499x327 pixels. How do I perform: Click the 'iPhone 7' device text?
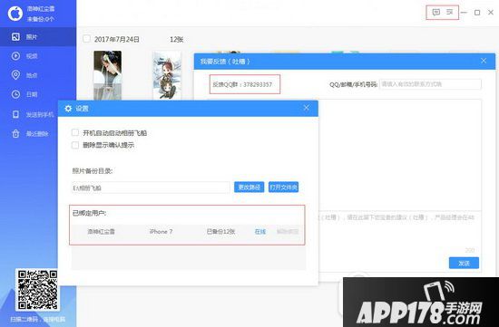(161, 232)
